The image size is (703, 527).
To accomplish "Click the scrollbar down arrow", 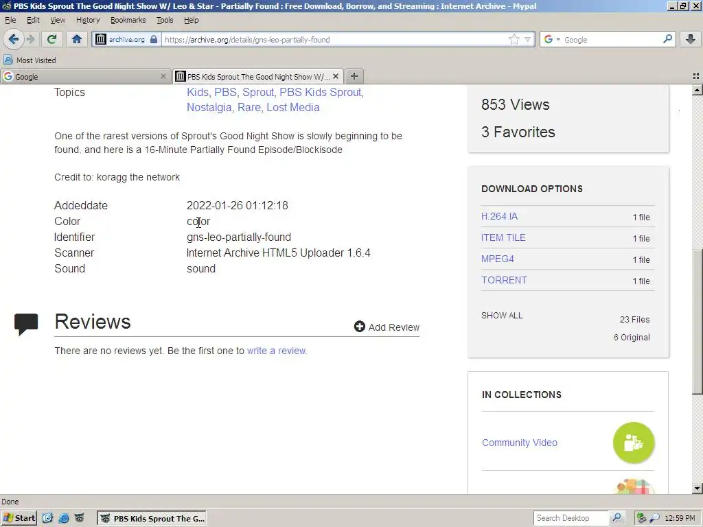I will 697,489.
